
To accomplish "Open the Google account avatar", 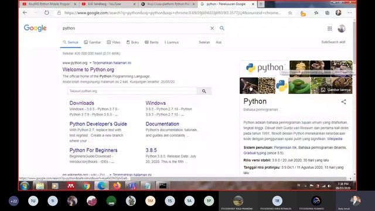I will (x=342, y=29).
